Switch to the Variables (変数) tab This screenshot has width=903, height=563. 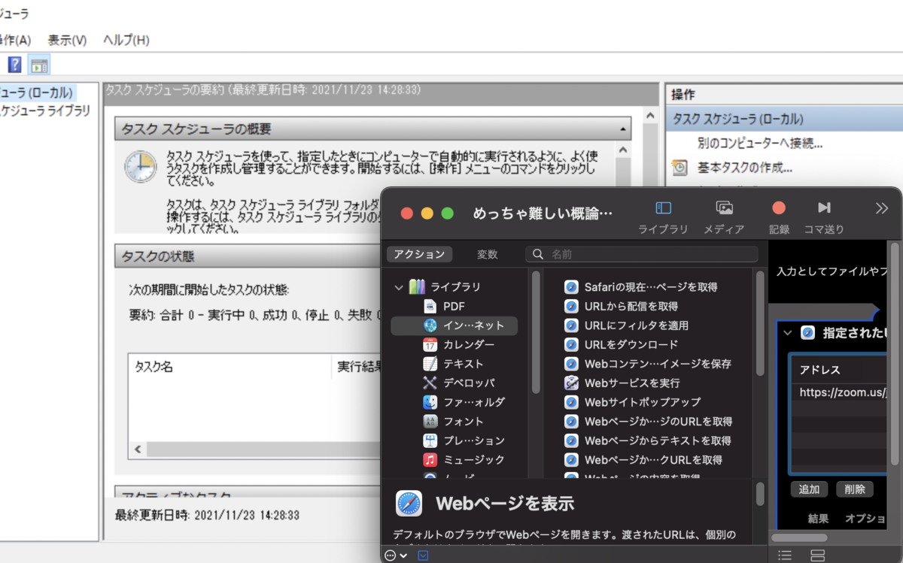[487, 254]
